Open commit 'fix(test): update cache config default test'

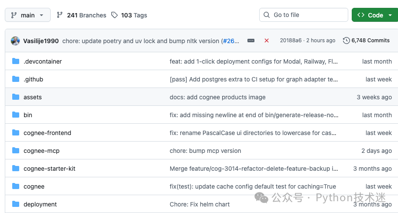coord(253,186)
